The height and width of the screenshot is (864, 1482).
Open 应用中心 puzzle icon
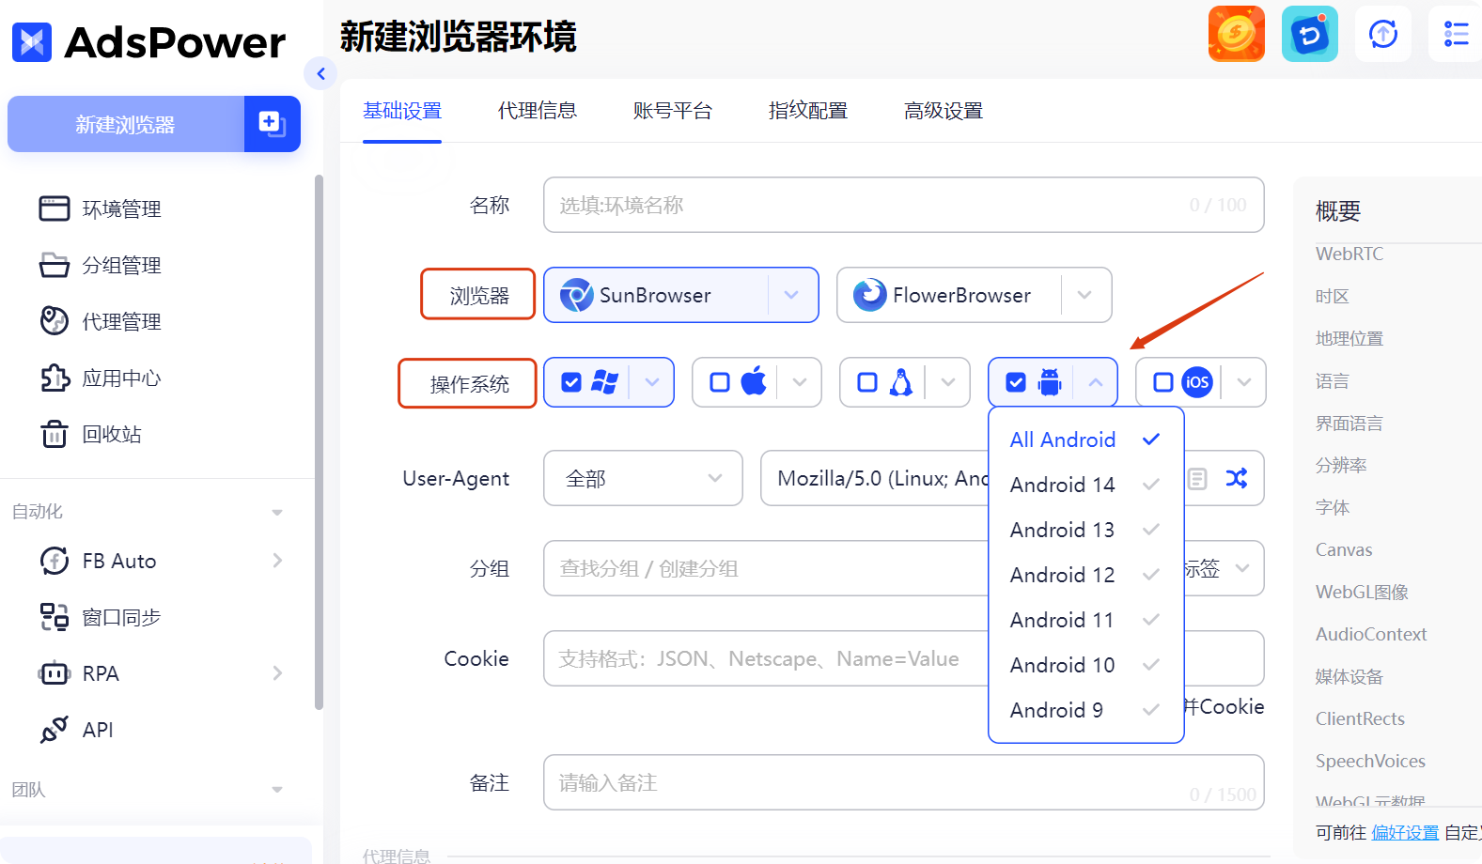click(55, 378)
